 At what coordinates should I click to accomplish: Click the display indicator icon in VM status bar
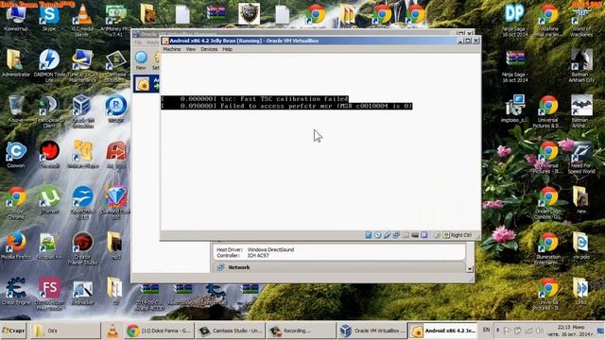click(x=415, y=235)
